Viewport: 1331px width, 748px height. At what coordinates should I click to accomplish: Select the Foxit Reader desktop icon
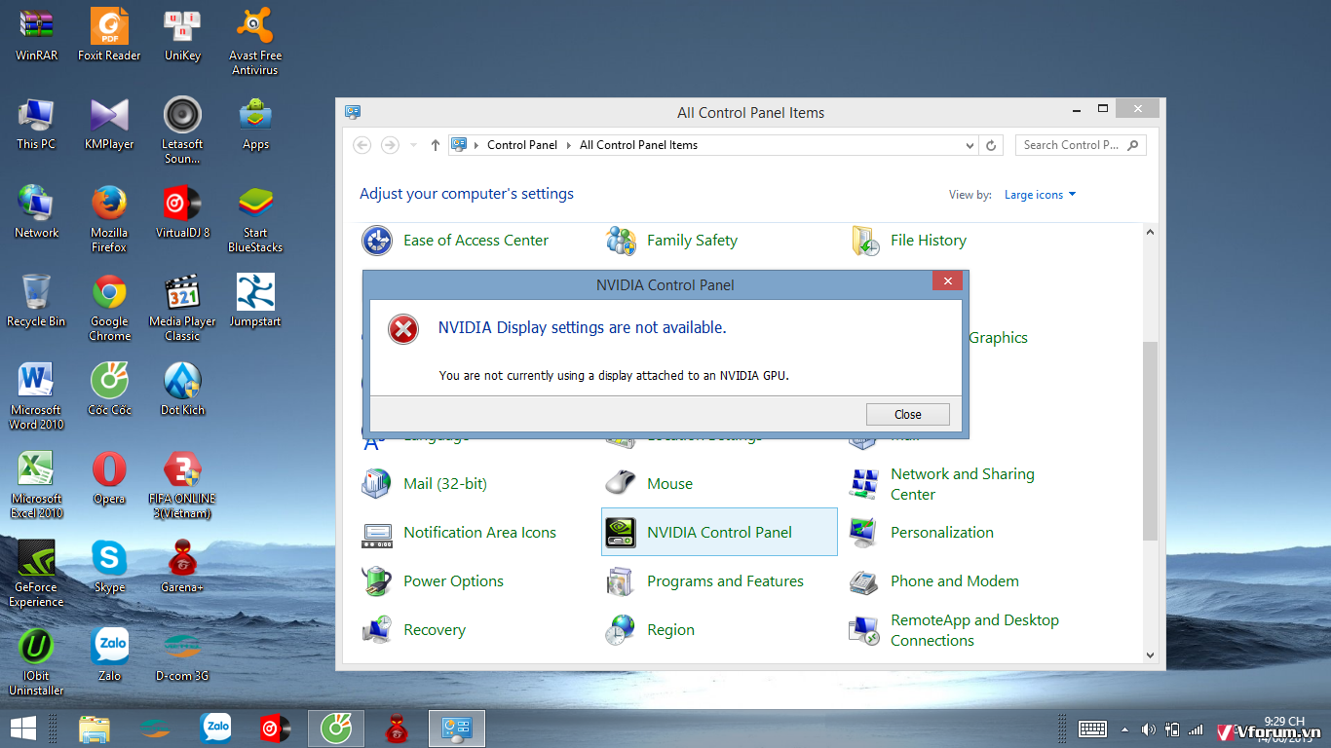tap(109, 35)
